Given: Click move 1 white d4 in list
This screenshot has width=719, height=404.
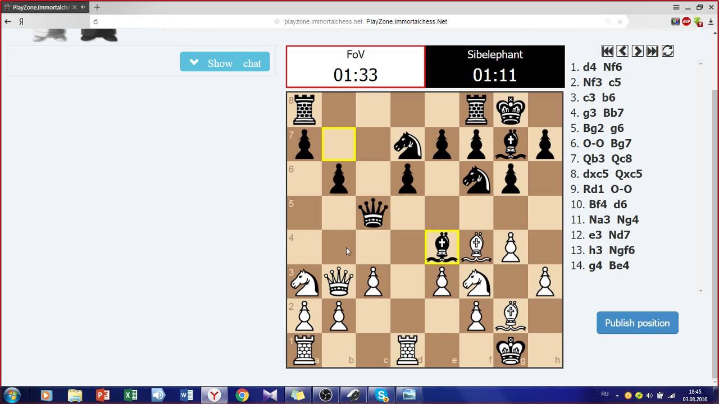Looking at the screenshot, I should point(590,67).
